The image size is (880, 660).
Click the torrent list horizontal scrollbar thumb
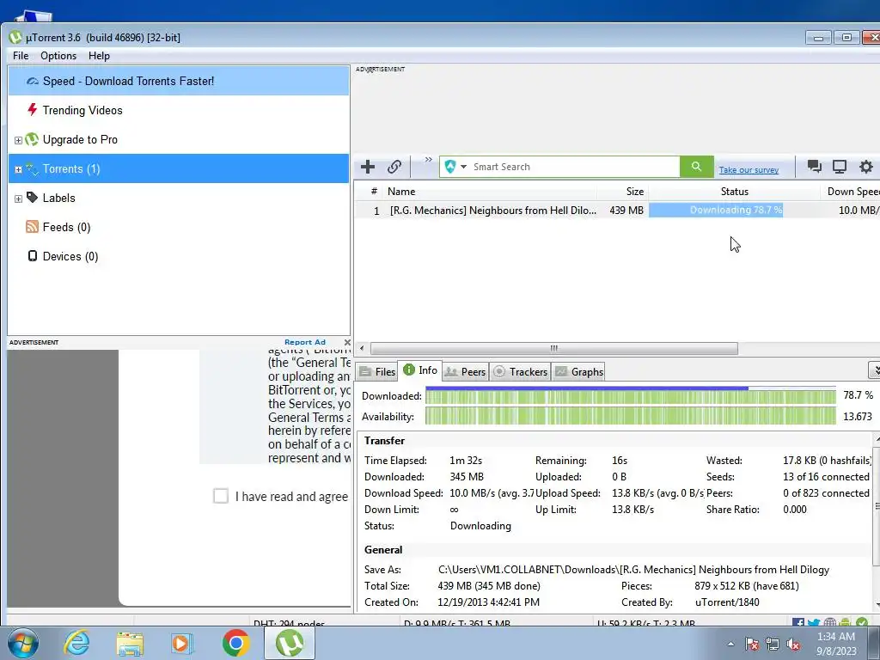point(554,349)
